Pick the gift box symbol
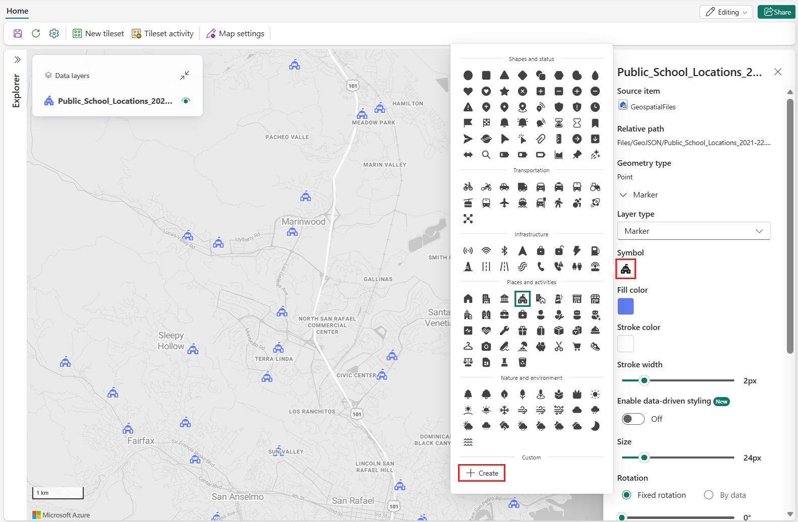 click(x=523, y=331)
